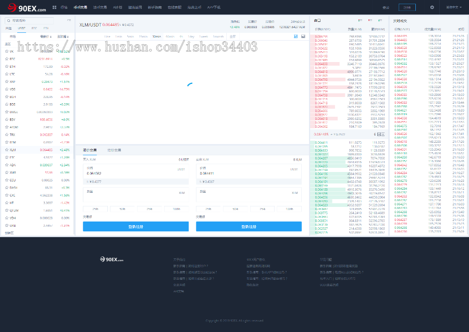The width and height of the screenshot is (469, 332).
Task: Switch to the BTC market tab
Action: [34, 28]
